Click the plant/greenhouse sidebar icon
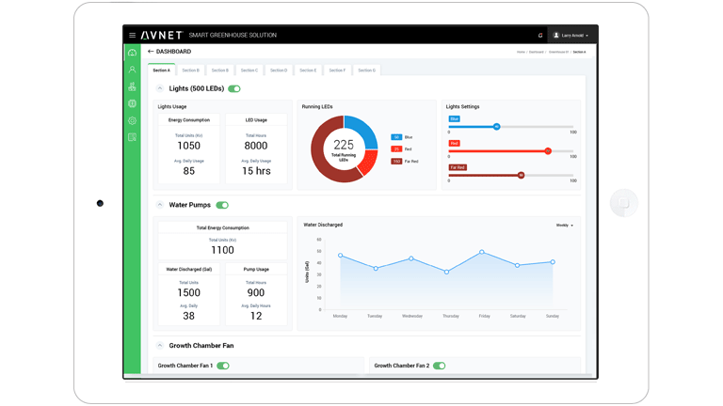Image resolution: width=723 pixels, height=406 pixels. tap(132, 86)
